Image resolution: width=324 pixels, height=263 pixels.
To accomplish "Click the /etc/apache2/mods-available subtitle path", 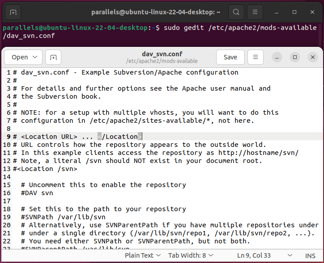I will (162, 61).
